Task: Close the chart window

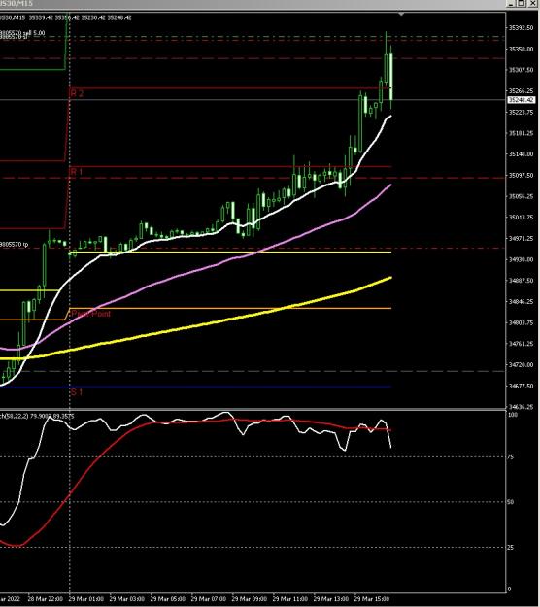Action: pos(533,4)
